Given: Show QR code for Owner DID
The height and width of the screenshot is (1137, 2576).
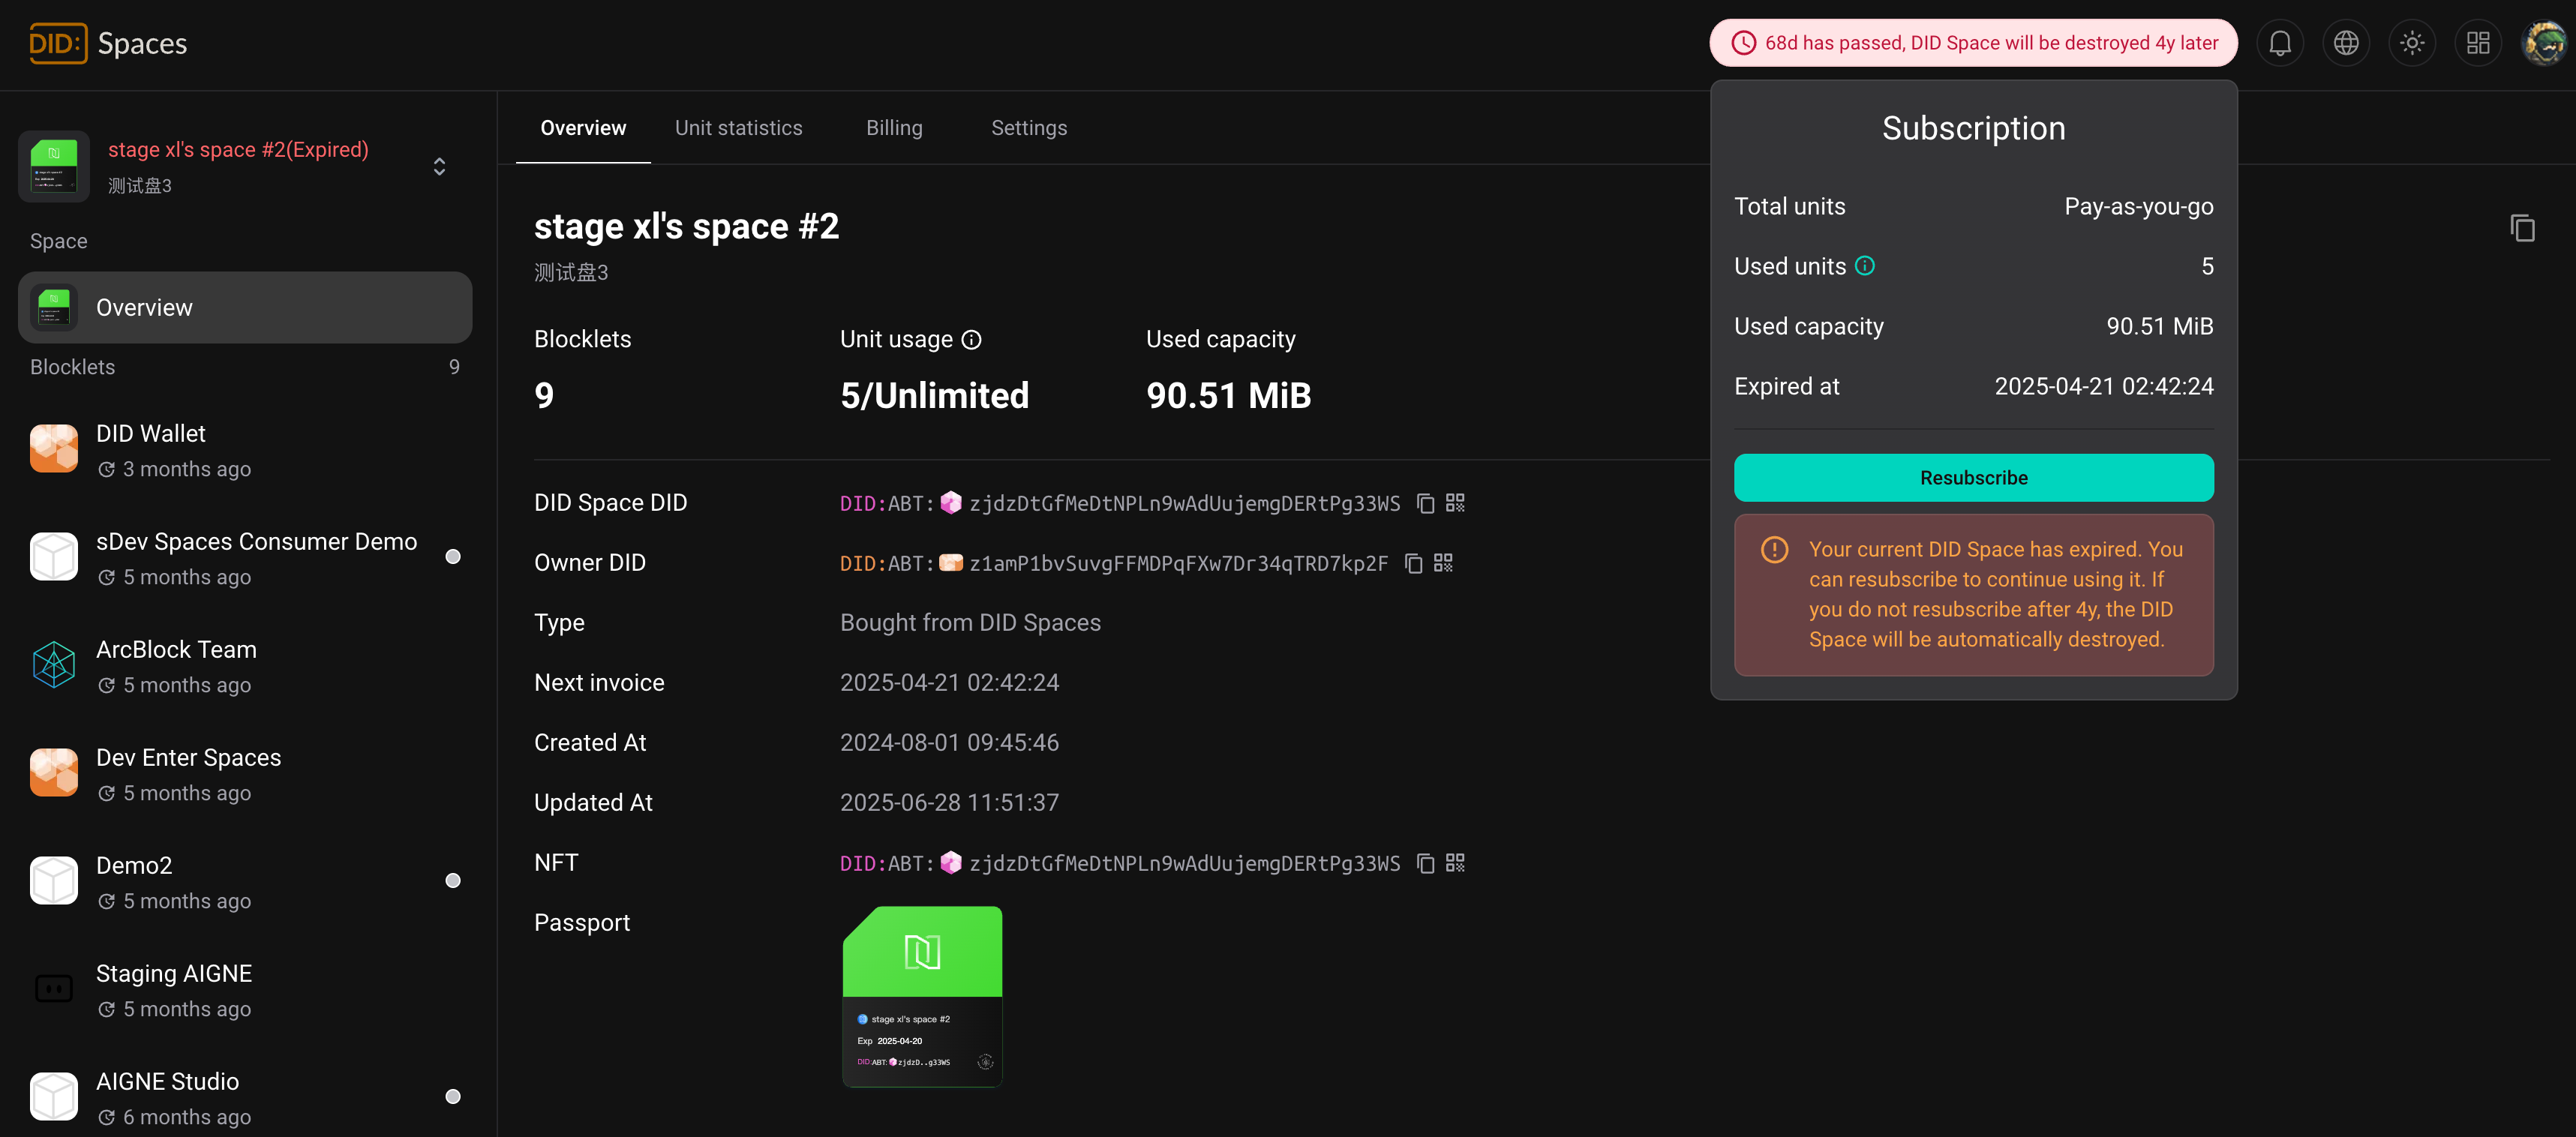Looking at the screenshot, I should click(1443, 563).
